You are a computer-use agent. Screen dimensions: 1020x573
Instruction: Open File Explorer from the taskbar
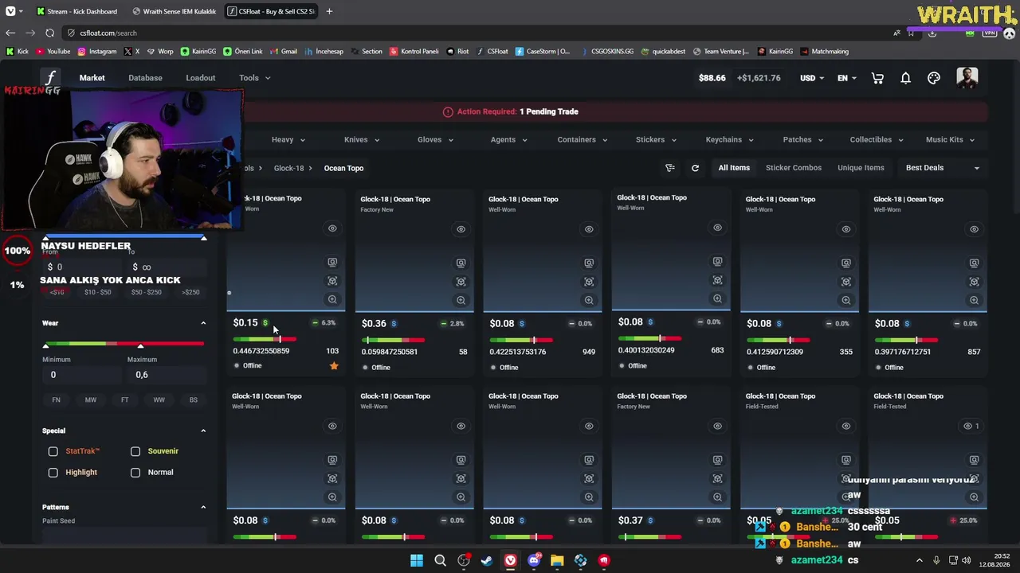coord(557,560)
